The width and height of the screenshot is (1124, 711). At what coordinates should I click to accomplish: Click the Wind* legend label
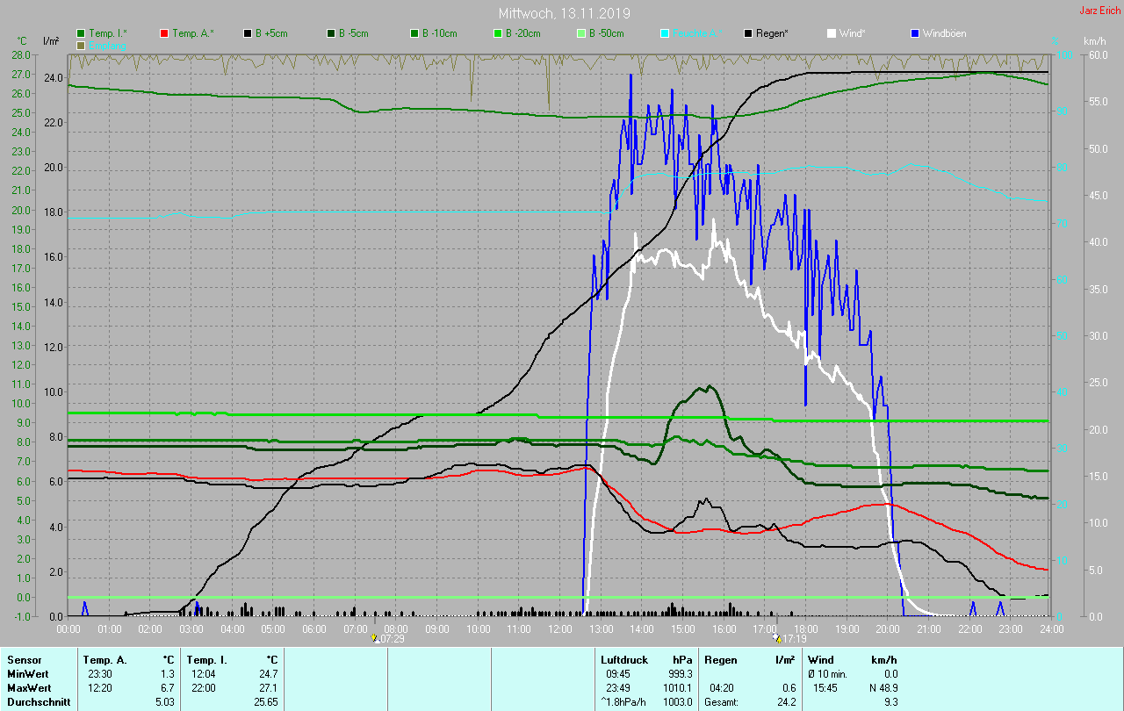(853, 33)
